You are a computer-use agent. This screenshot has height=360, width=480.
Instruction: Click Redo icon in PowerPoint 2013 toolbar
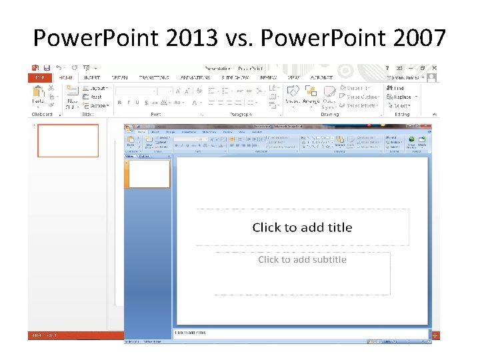coord(75,67)
